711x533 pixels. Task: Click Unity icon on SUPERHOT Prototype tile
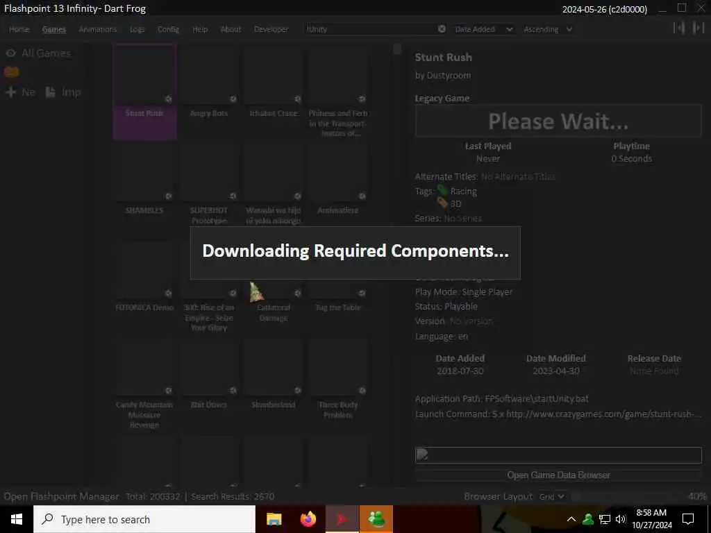(x=233, y=196)
